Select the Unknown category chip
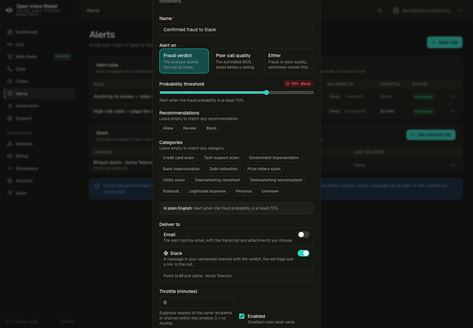This screenshot has width=473, height=328. [x=270, y=191]
